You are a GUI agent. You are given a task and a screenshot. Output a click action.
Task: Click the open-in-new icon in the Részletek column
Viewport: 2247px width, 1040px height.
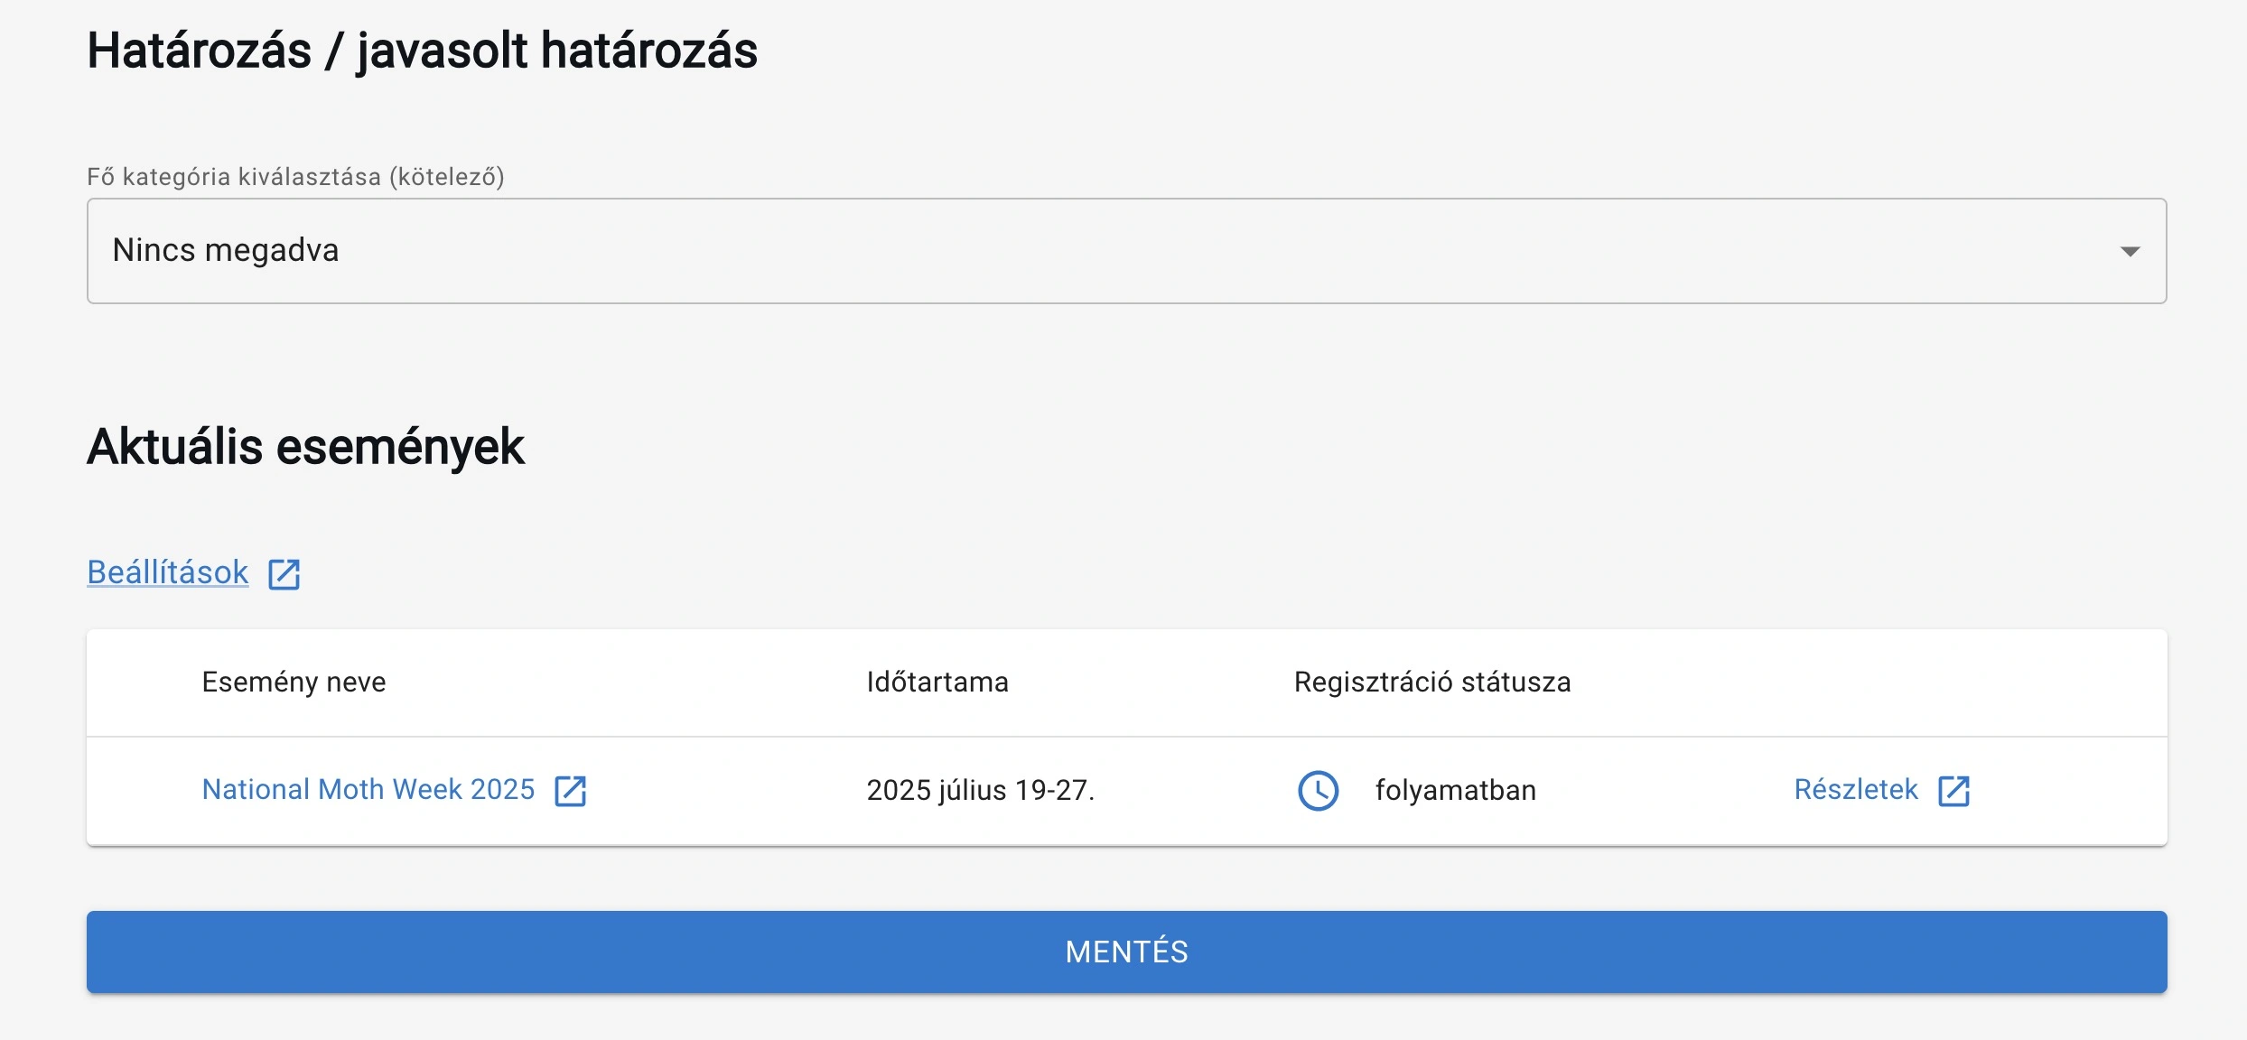(1953, 790)
